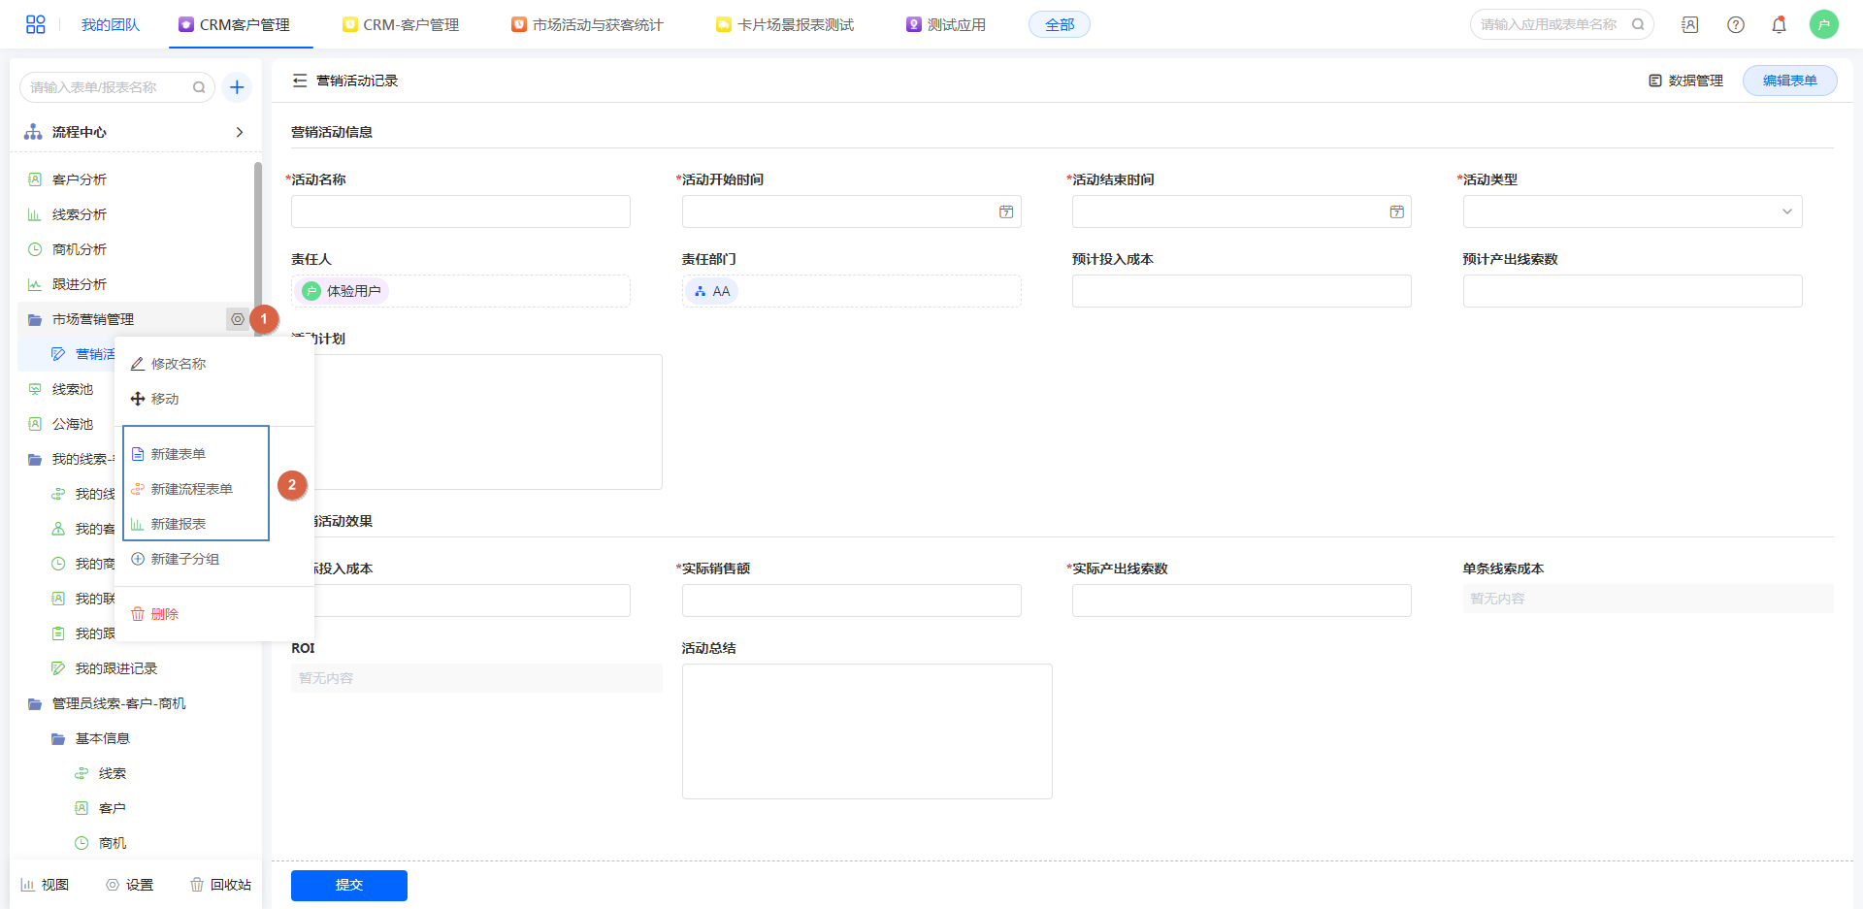The image size is (1863, 909).
Task: Choose 删除 in the context menu
Action: click(x=164, y=614)
